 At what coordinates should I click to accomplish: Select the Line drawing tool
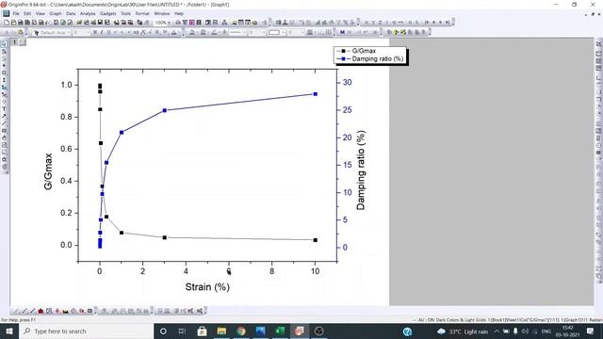point(4,123)
